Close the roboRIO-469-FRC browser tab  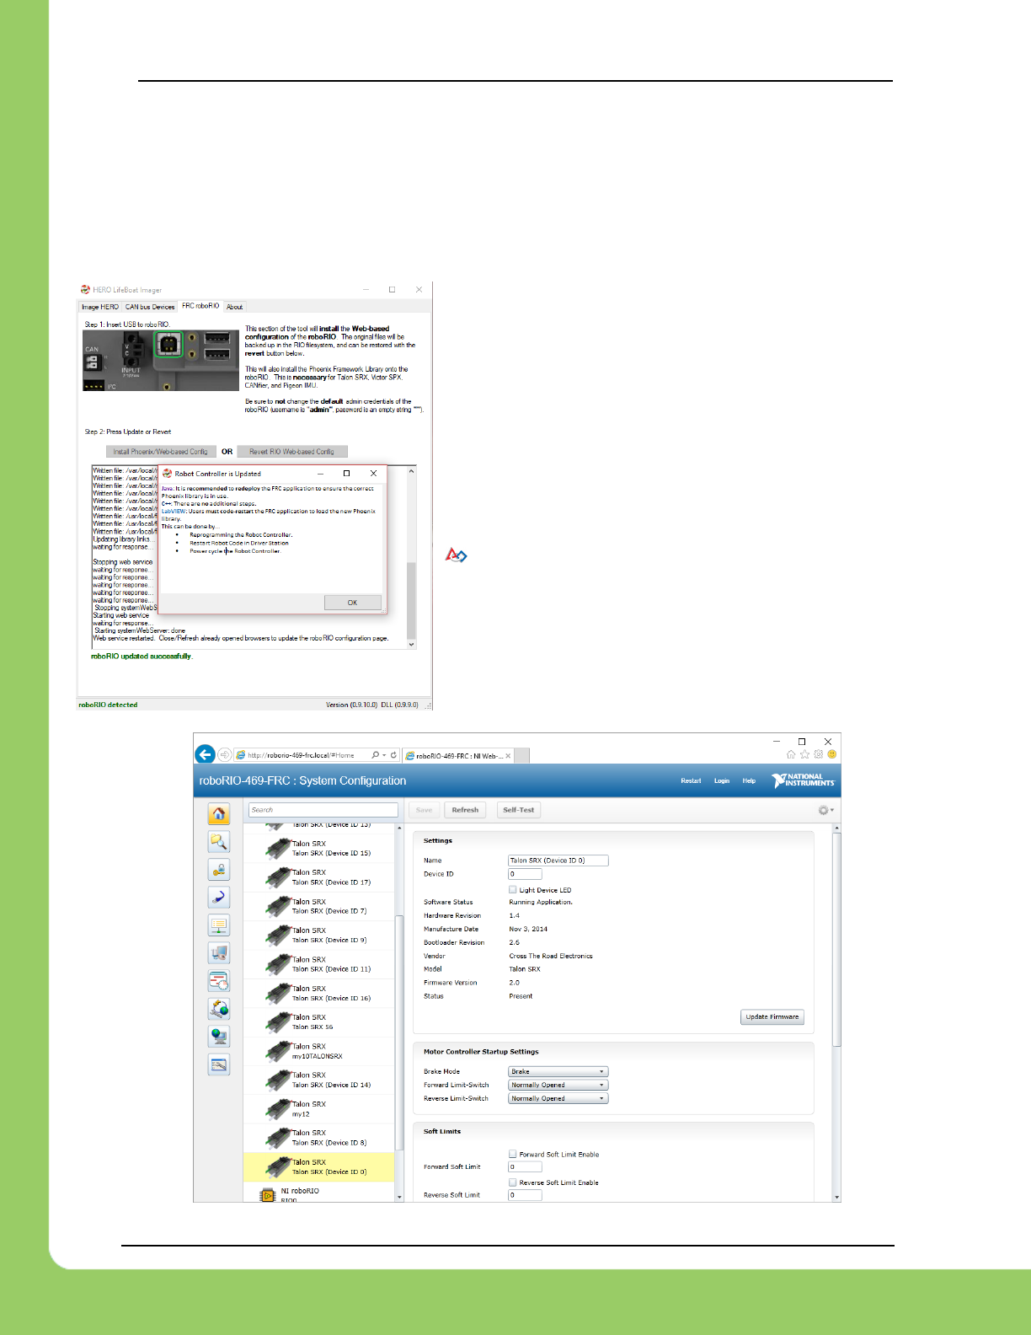pos(508,756)
